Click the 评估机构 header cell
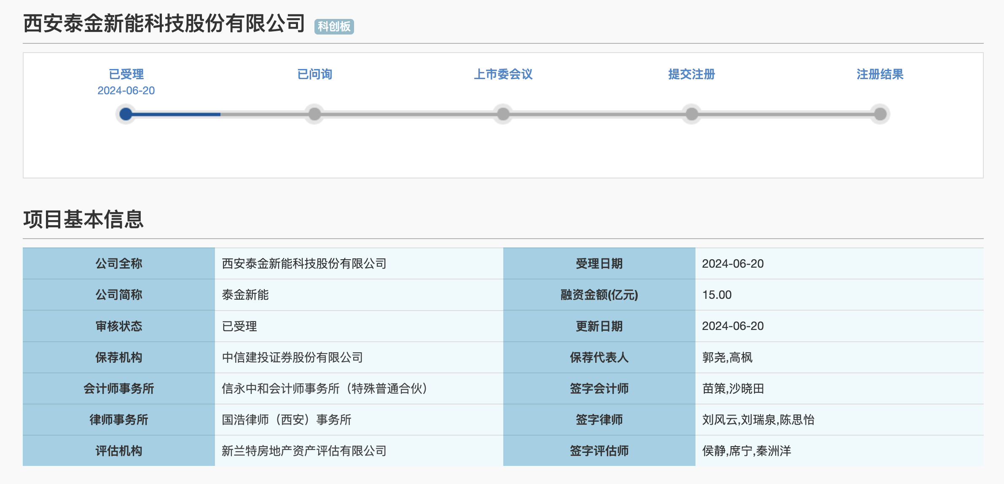Screen dimensions: 1004x484 point(119,450)
